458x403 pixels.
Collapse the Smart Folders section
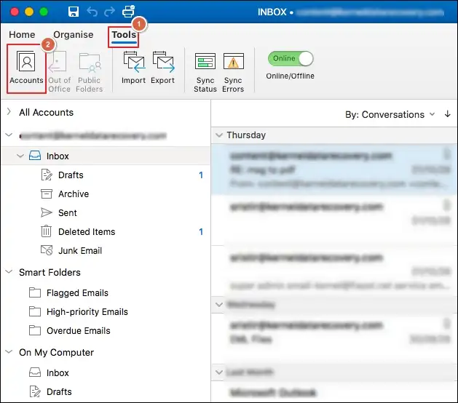coord(9,271)
